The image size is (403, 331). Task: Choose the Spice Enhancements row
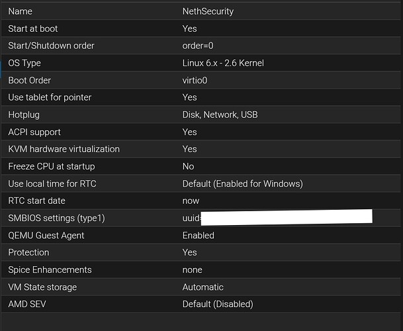click(50, 269)
